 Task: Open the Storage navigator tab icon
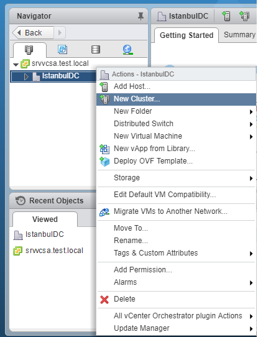click(x=96, y=50)
